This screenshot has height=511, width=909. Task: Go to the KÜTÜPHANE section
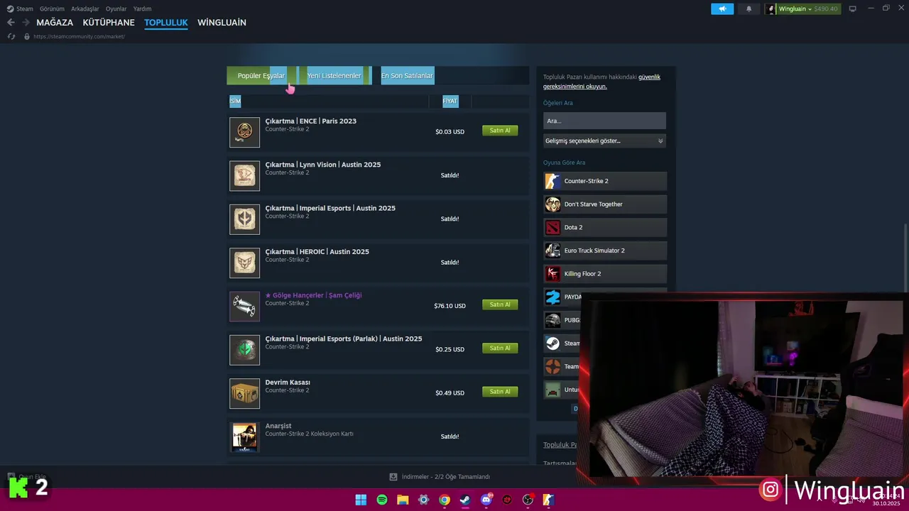109,23
